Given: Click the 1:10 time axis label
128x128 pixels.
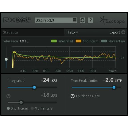Looking at the screenshot, I should click(92, 71).
